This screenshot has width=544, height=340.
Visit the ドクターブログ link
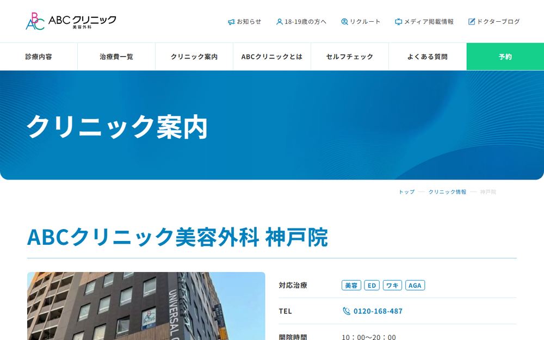[x=494, y=22]
